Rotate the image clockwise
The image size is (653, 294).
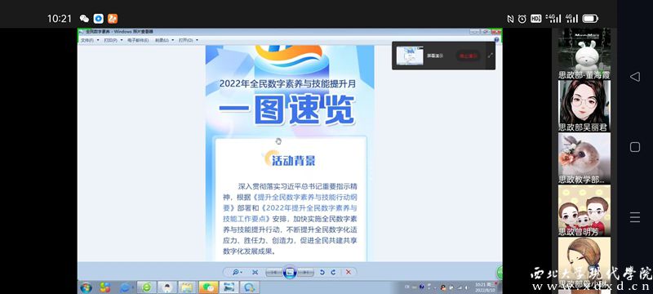point(333,272)
